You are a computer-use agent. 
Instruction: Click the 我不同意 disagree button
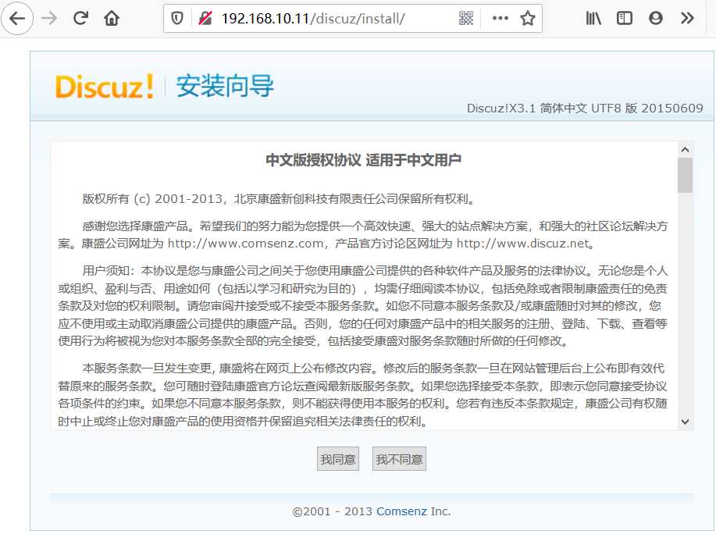point(399,459)
